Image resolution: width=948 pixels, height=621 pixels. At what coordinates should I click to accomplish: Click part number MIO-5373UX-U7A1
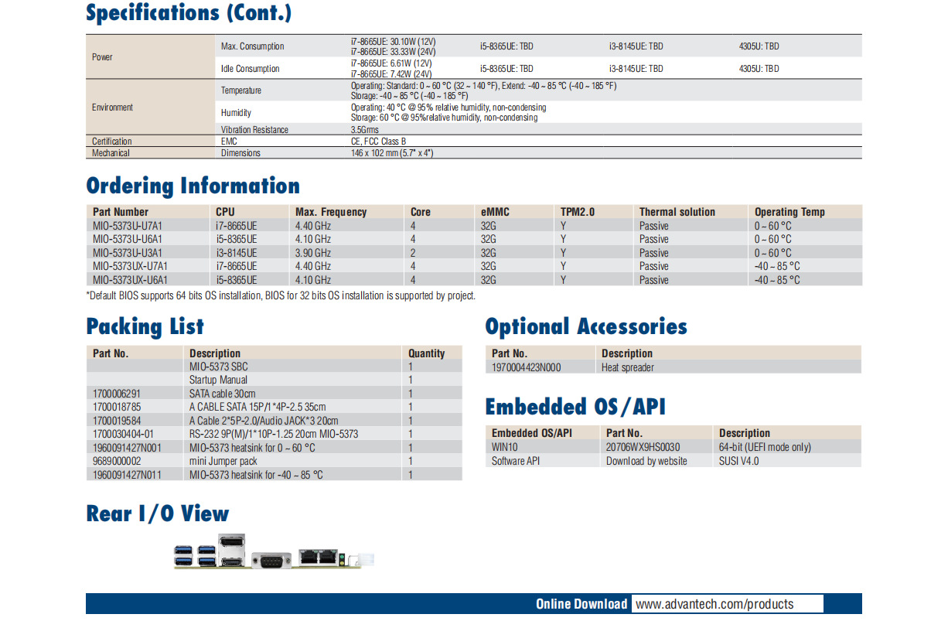click(x=130, y=266)
